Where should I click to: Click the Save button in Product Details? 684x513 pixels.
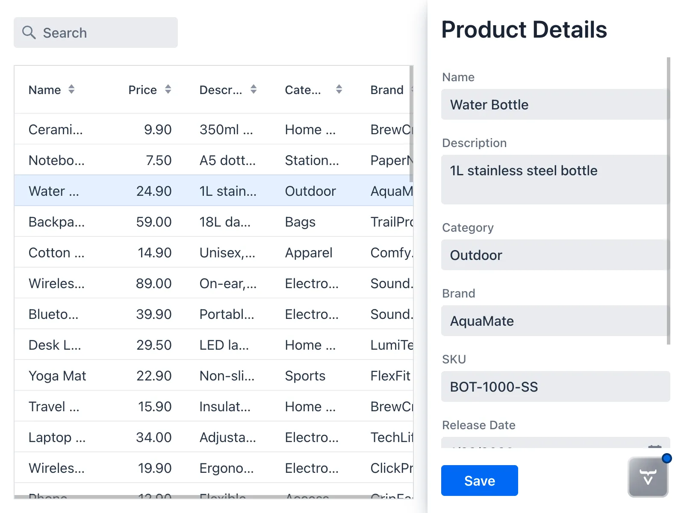pyautogui.click(x=479, y=480)
